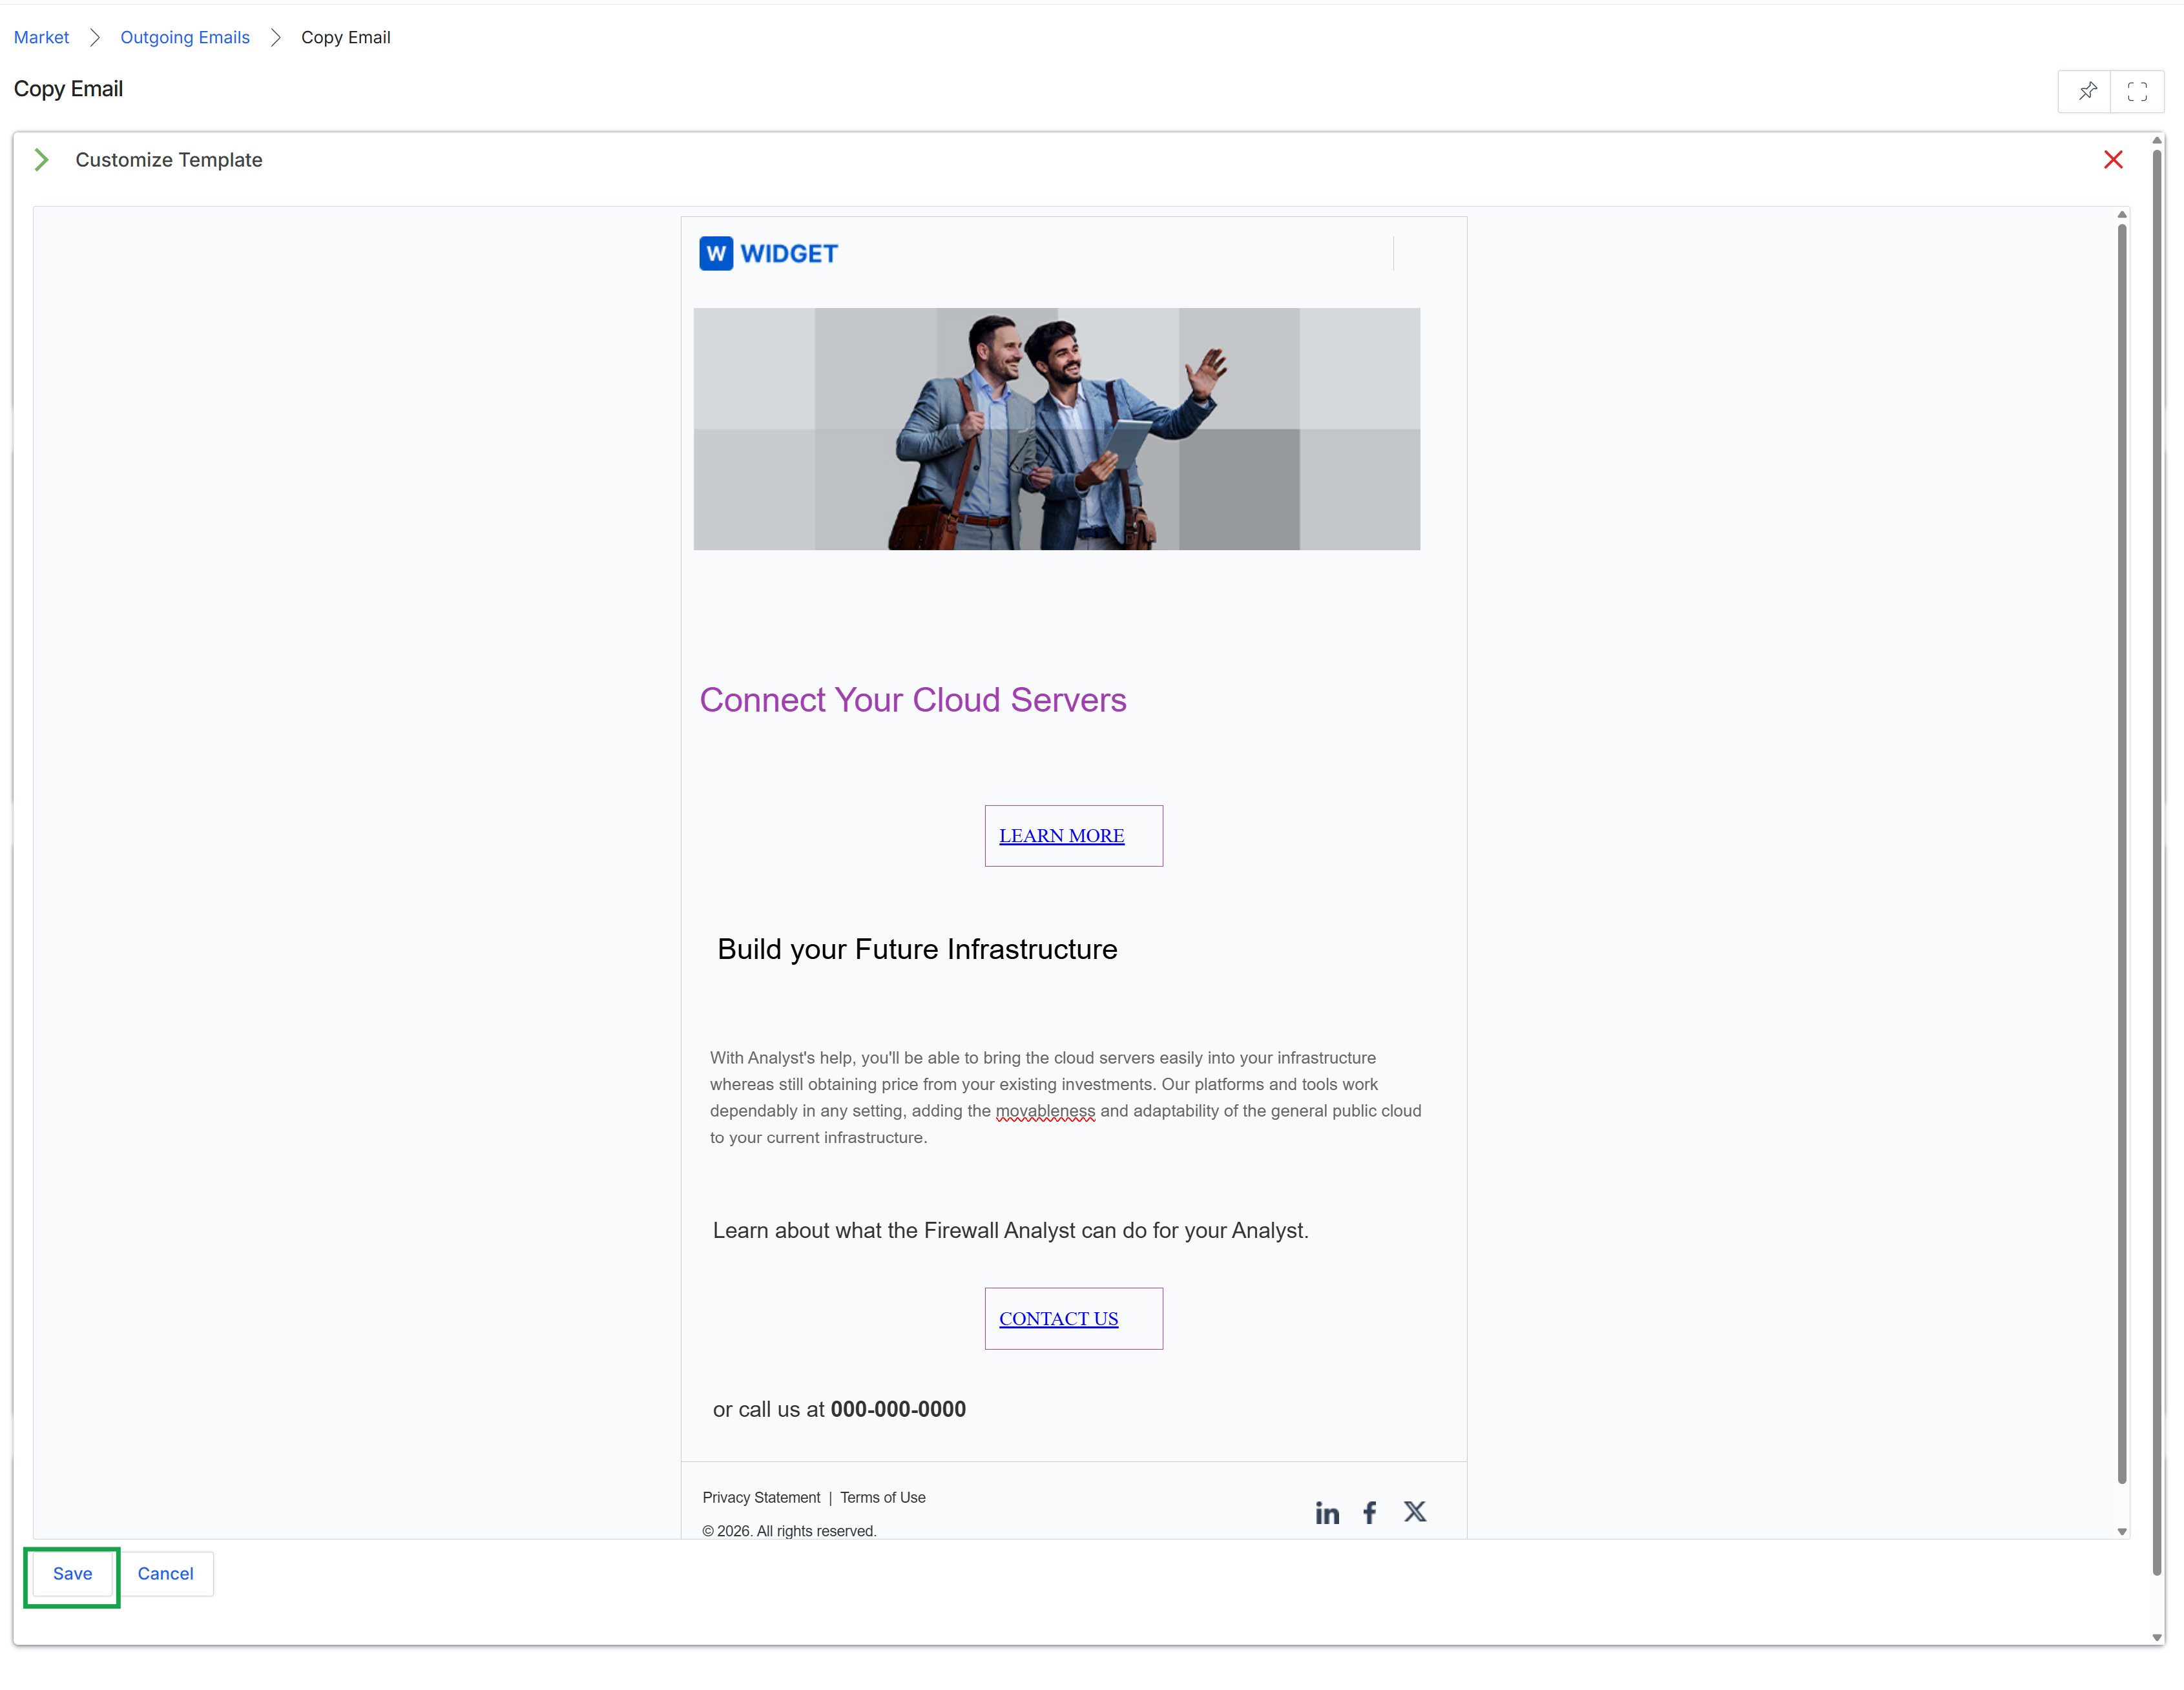2184x1690 pixels.
Task: Click the outer panel scrollbar down arrow
Action: [x=2157, y=1637]
